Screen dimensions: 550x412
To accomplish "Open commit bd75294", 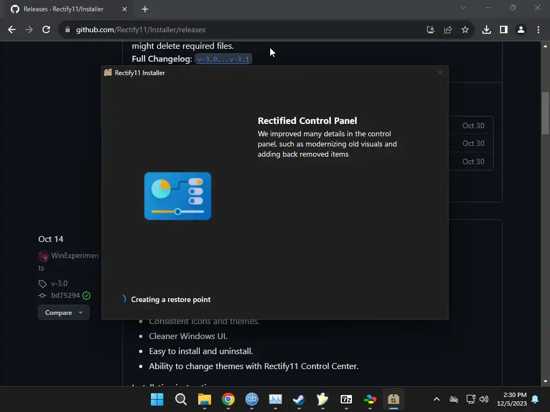I will pyautogui.click(x=66, y=296).
